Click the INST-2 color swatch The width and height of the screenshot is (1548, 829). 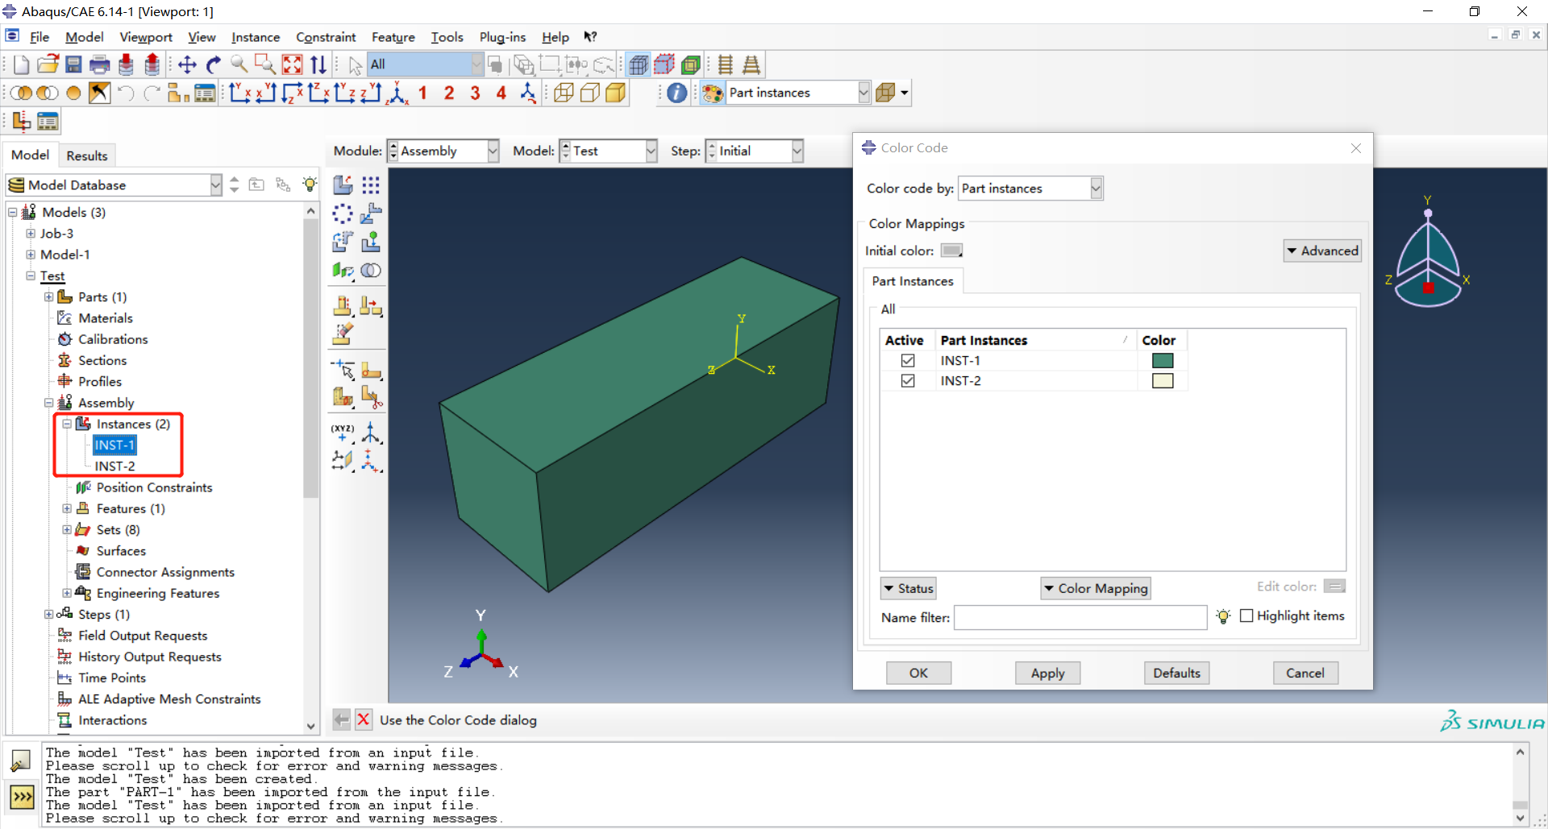tap(1163, 380)
